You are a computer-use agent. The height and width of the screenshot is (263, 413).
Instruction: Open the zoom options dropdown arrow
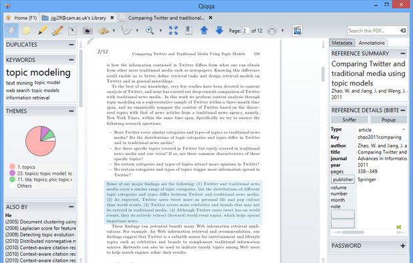point(160,31)
